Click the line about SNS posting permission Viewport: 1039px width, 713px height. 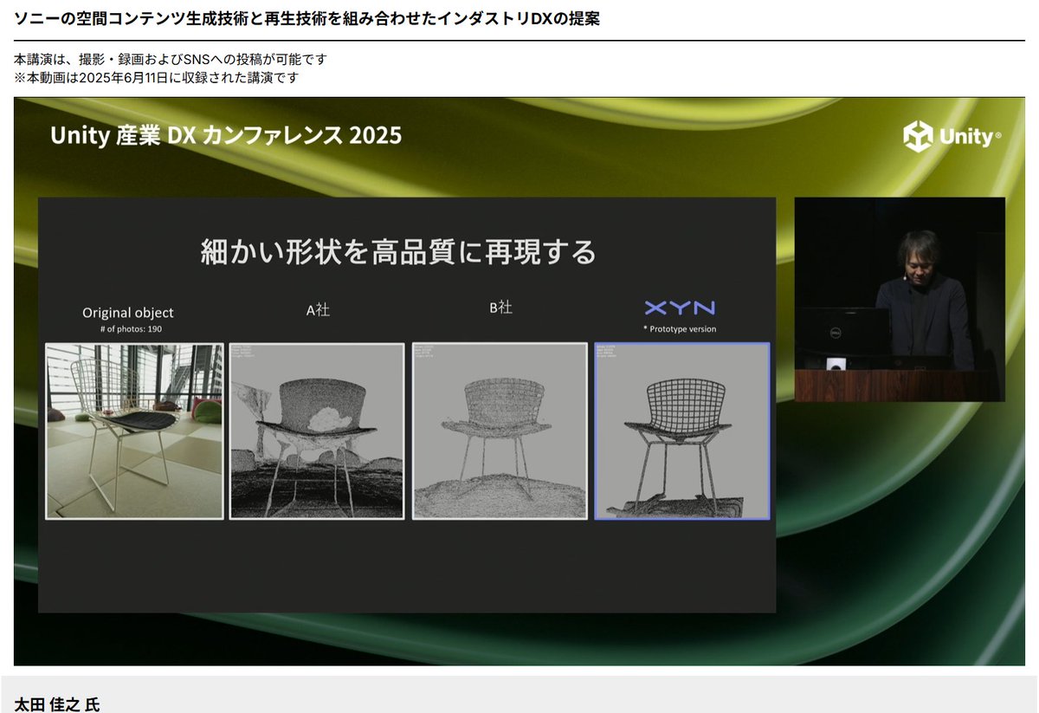[171, 59]
